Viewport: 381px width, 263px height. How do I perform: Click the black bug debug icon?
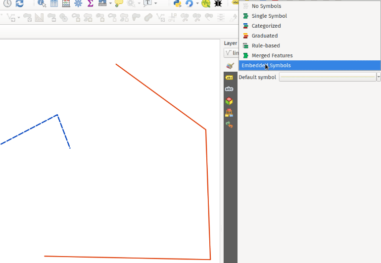(218, 3)
